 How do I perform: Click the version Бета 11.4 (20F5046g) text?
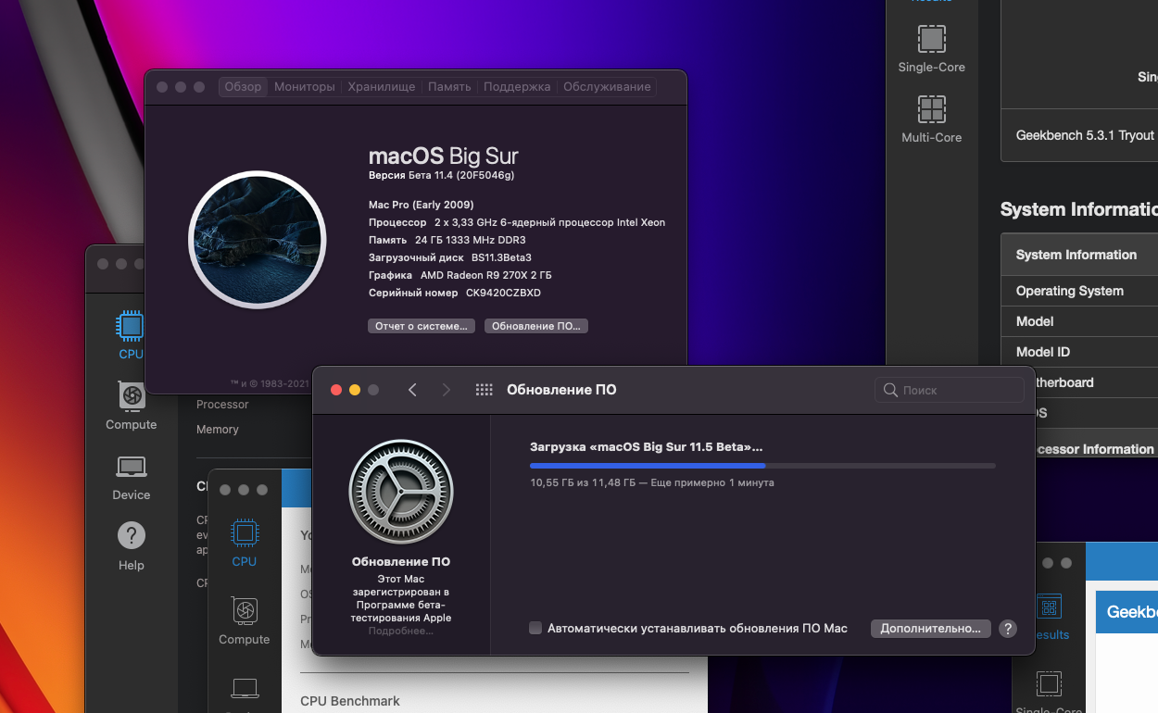441,175
